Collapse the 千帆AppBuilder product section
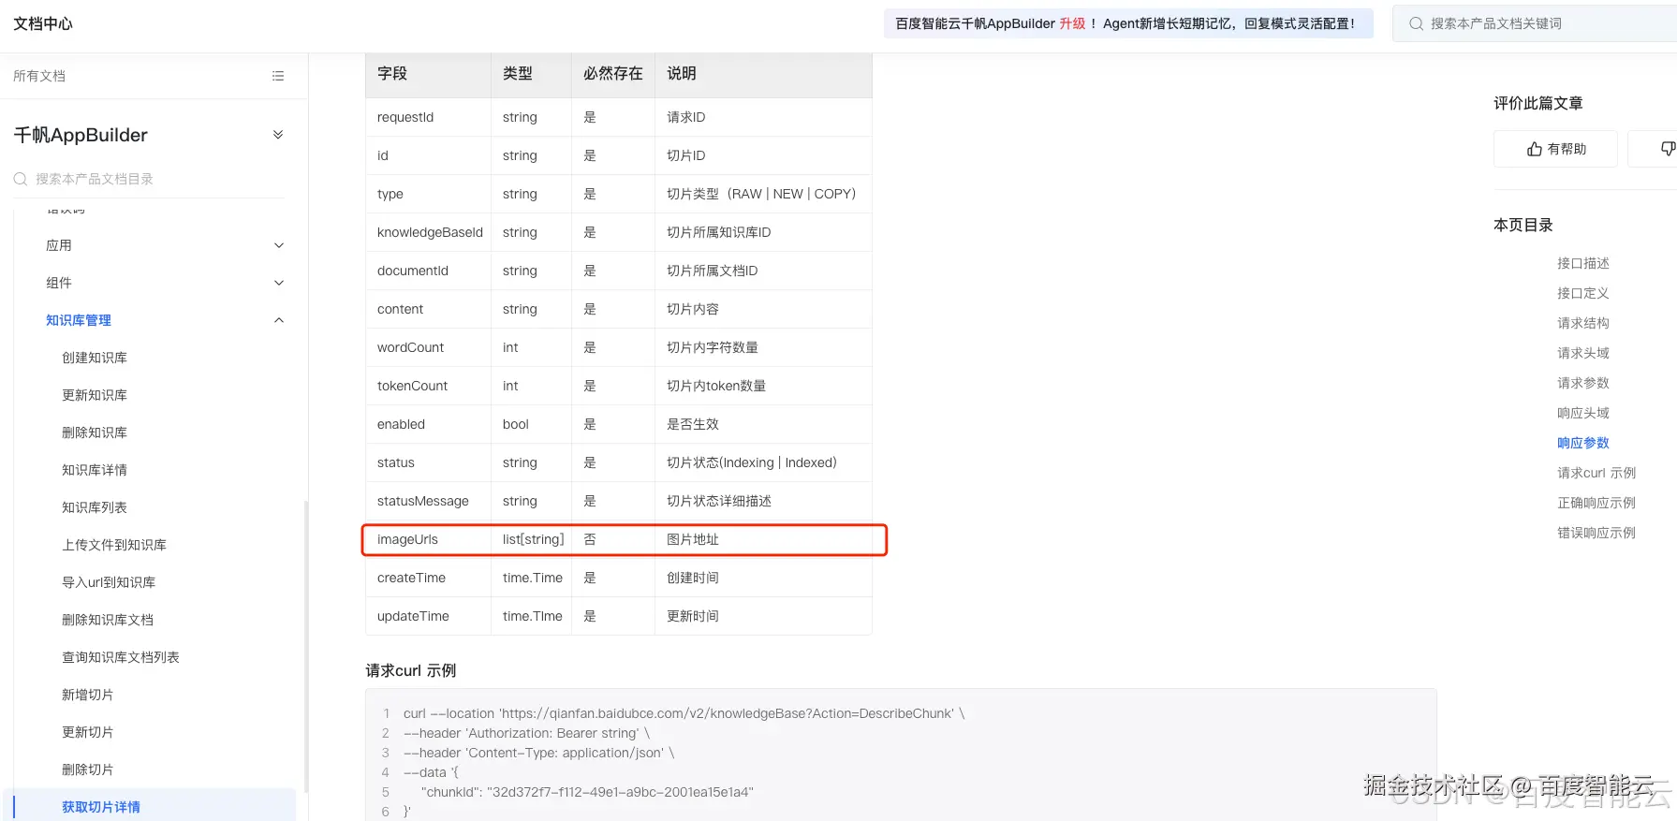The height and width of the screenshot is (821, 1677). pyautogui.click(x=278, y=135)
